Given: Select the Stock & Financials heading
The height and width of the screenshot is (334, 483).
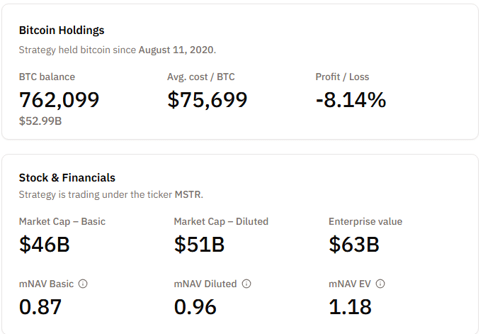Looking at the screenshot, I should click(67, 177).
